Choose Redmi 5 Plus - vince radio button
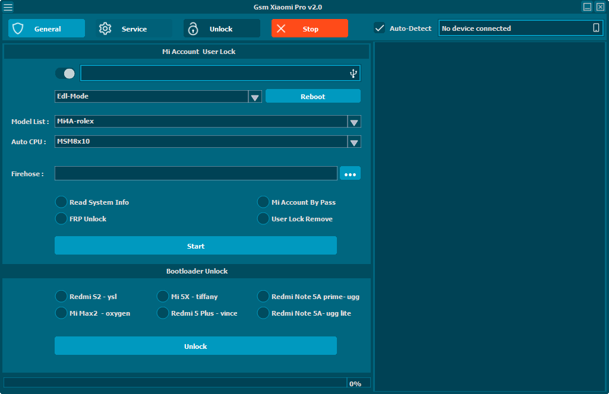Viewport: 609px width, 394px height. click(163, 313)
